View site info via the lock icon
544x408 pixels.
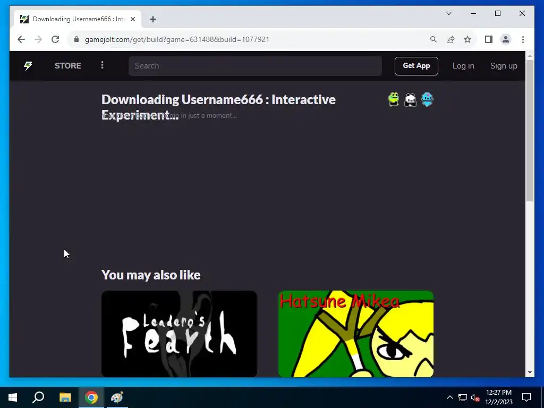click(x=76, y=39)
